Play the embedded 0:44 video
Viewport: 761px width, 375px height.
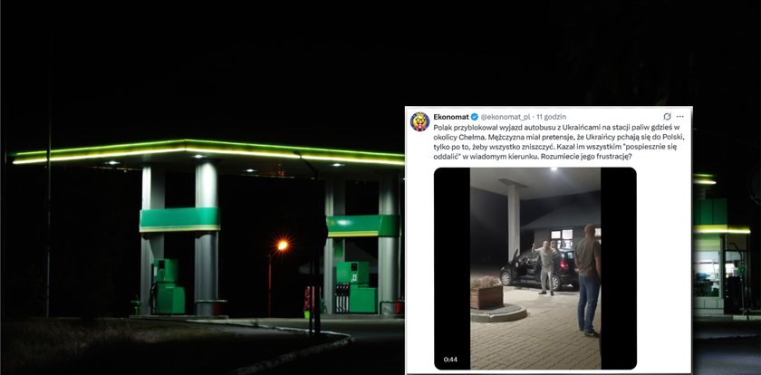(535, 268)
